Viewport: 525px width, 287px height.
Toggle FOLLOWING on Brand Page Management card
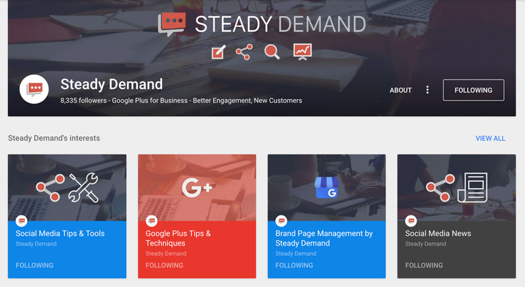294,265
